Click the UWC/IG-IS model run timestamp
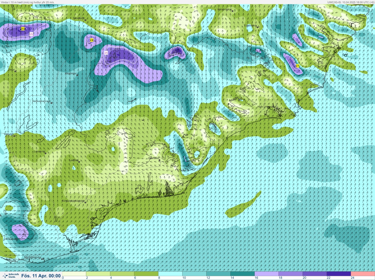The image size is (375, 280). tap(351, 2)
